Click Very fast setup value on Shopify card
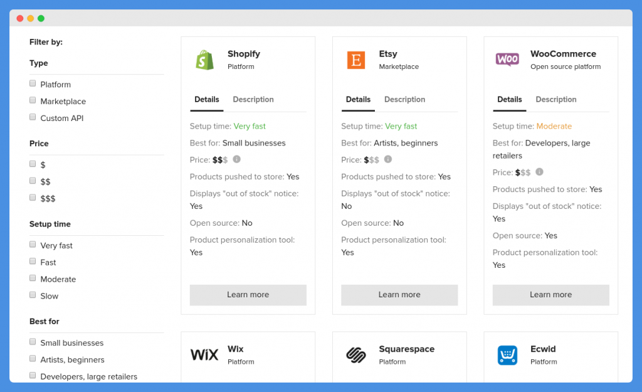This screenshot has width=642, height=392. 250,126
